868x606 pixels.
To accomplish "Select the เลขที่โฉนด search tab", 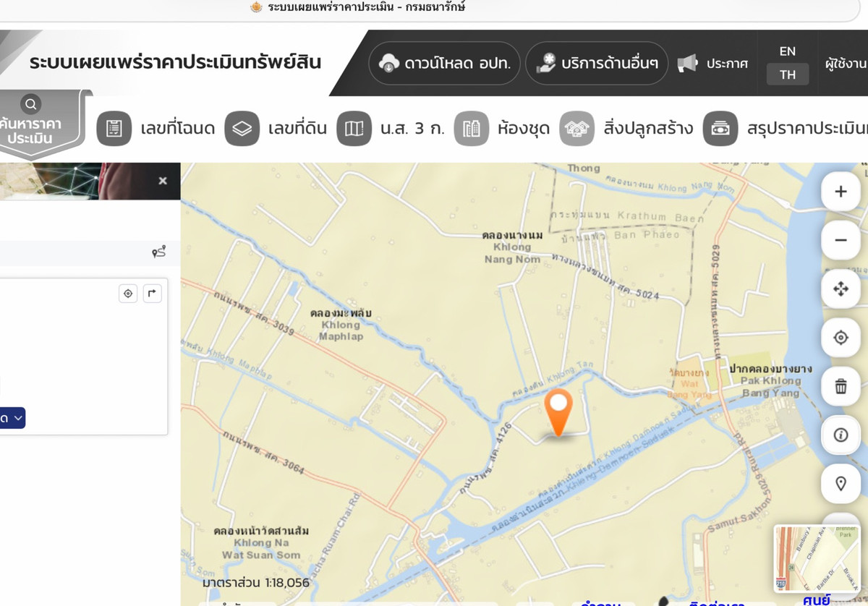I will (x=156, y=129).
